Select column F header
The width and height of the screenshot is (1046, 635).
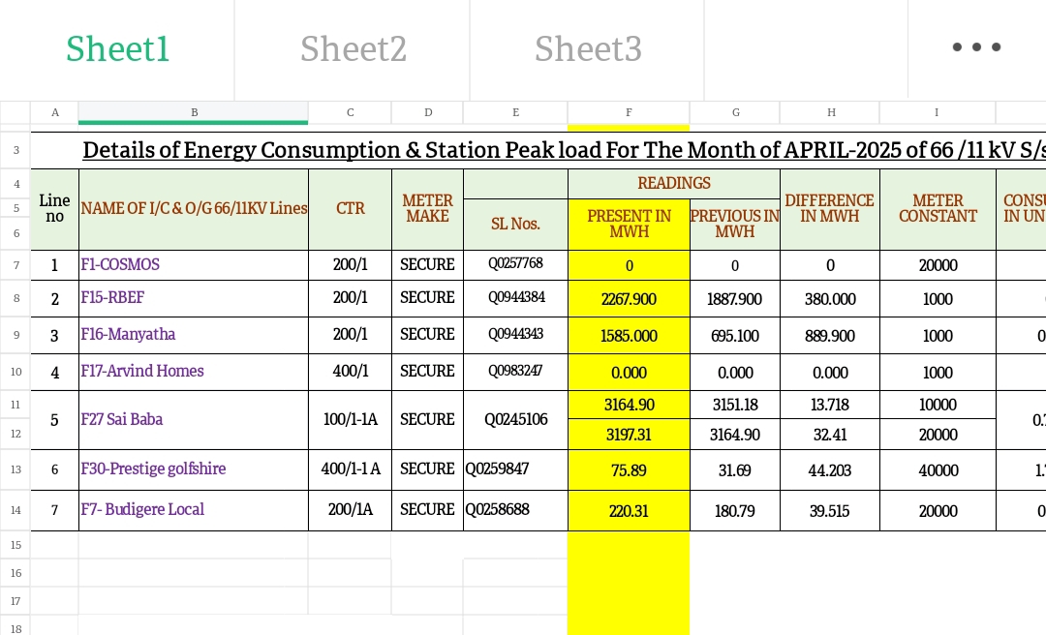629,112
